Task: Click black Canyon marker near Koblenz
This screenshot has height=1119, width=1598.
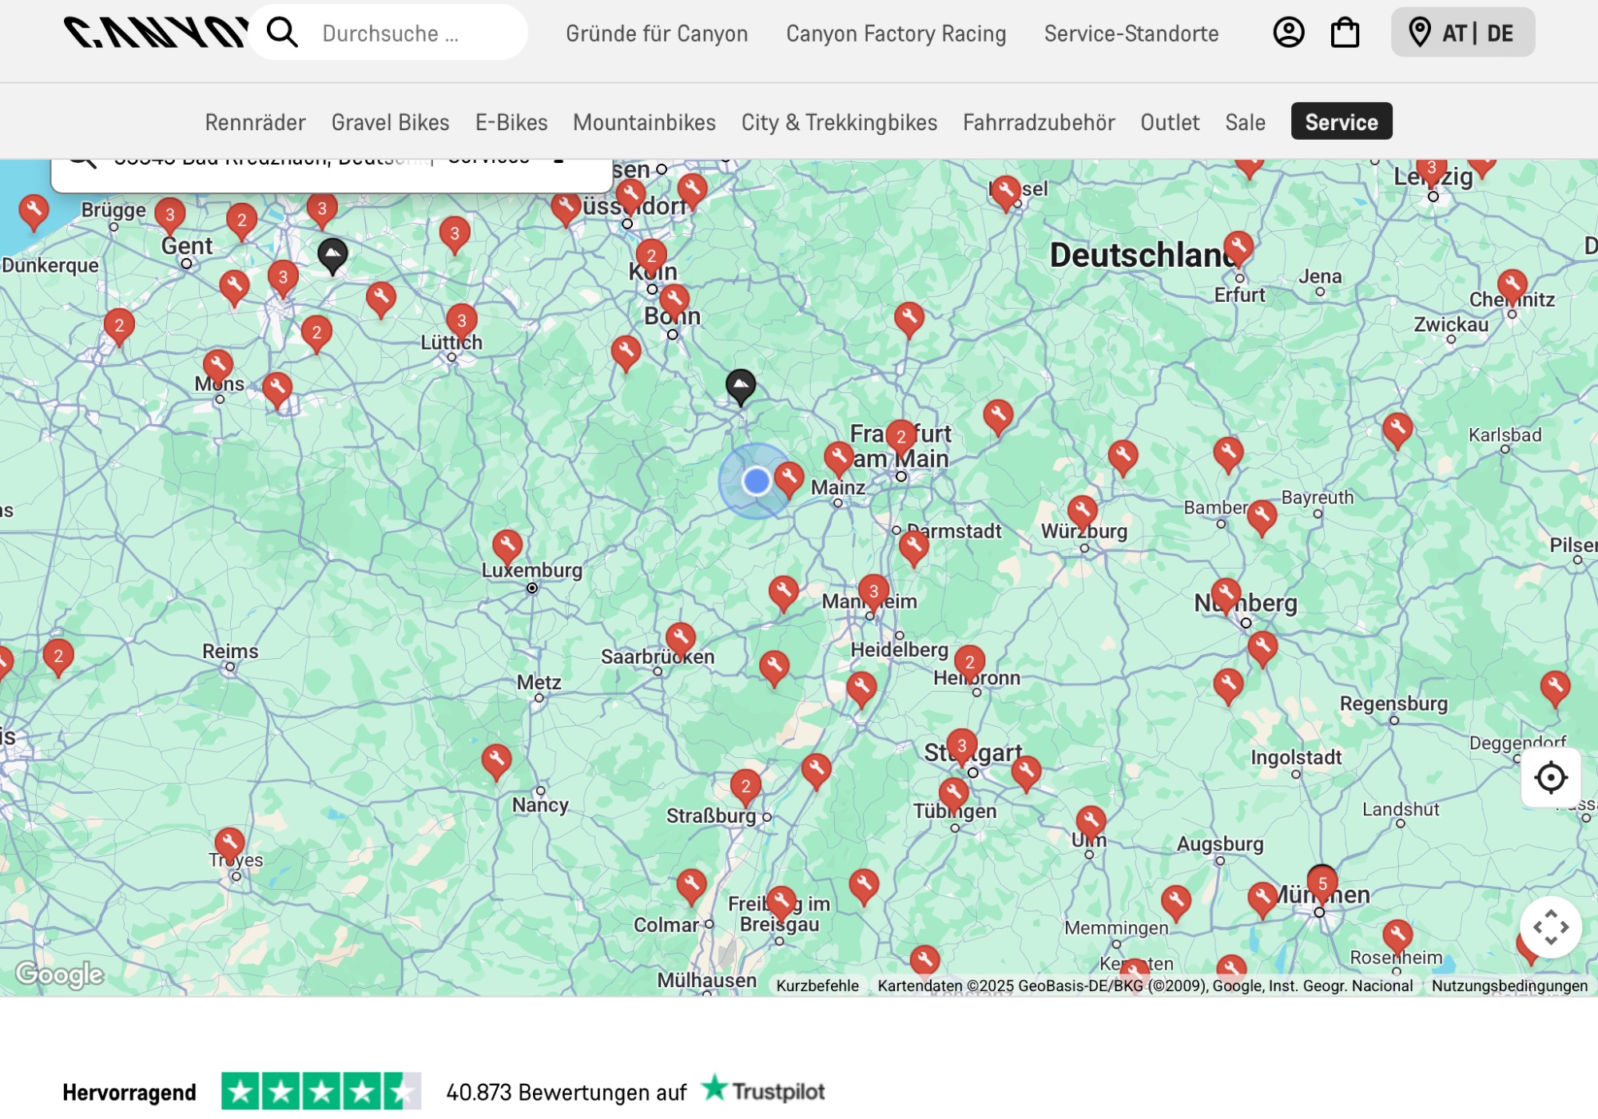Action: pos(741,386)
